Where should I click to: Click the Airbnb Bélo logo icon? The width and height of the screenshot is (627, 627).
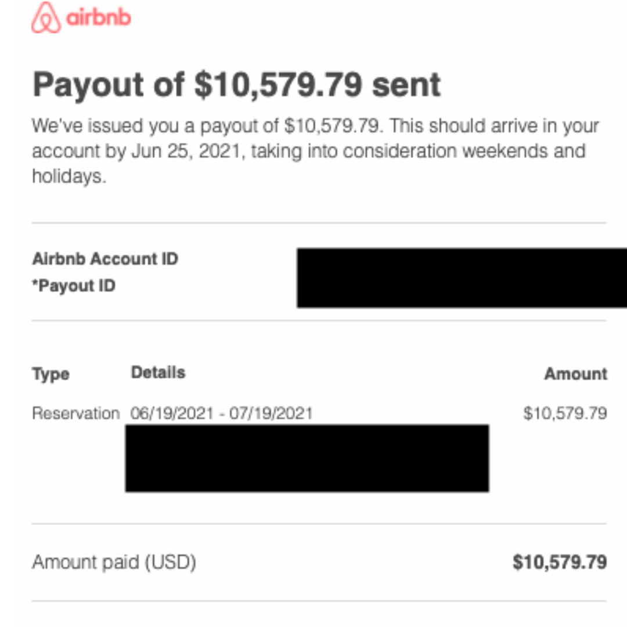coord(45,18)
